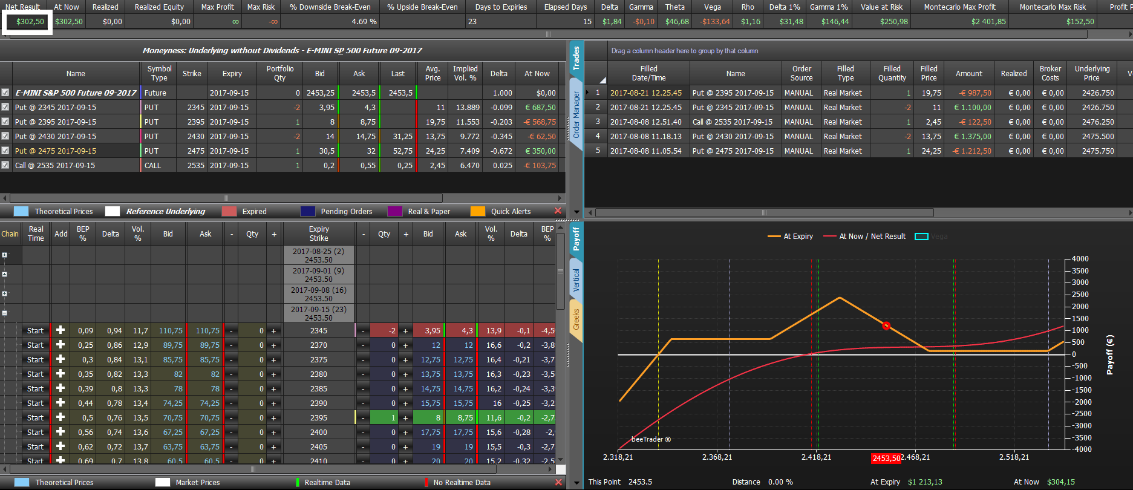Expand the 2017-08-25 expiry chain
Image resolution: width=1133 pixels, height=490 pixels.
pyautogui.click(x=4, y=255)
